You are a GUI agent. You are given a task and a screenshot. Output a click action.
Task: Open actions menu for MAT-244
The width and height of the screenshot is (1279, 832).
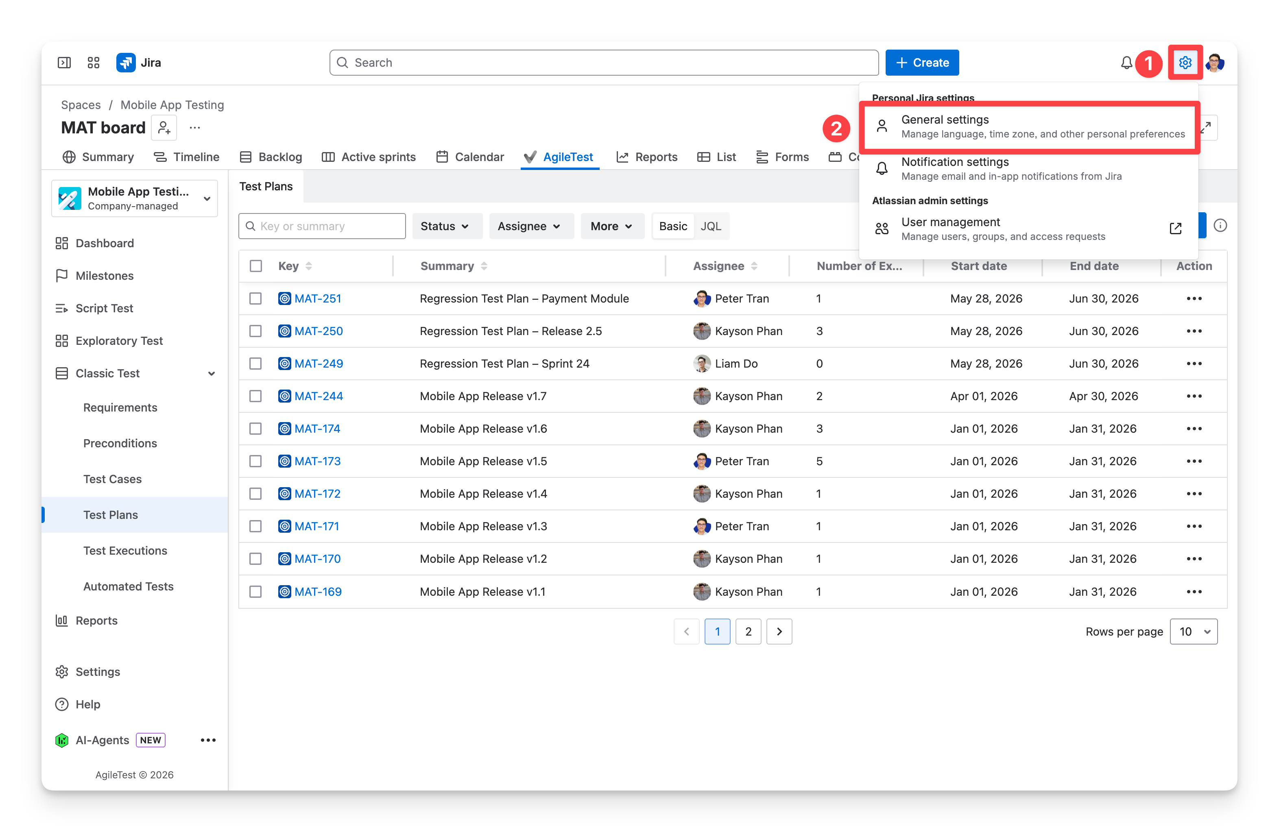coord(1194,396)
